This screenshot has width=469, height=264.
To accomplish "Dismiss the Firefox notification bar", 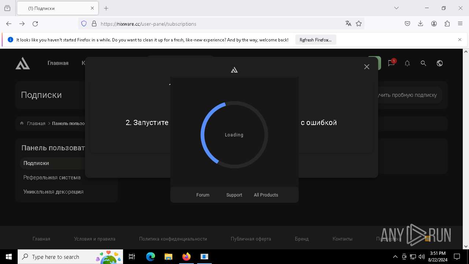I will pos(460,40).
